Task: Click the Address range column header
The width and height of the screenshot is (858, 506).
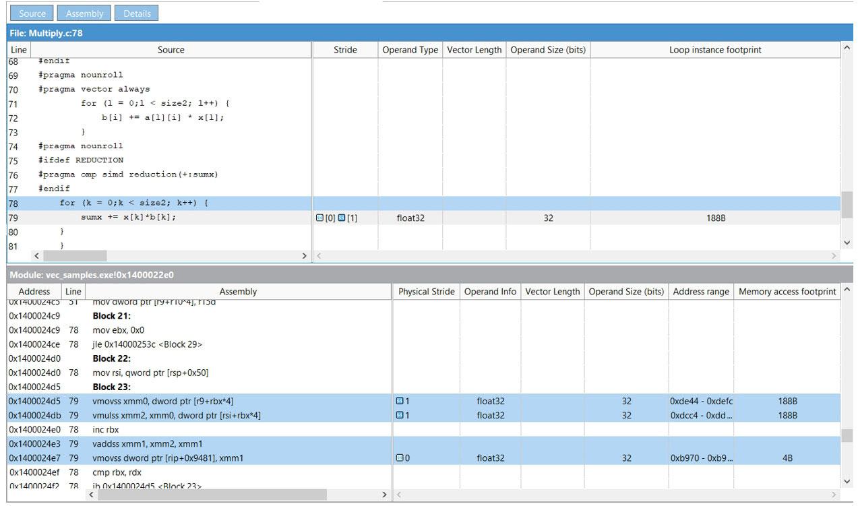Action: (701, 292)
